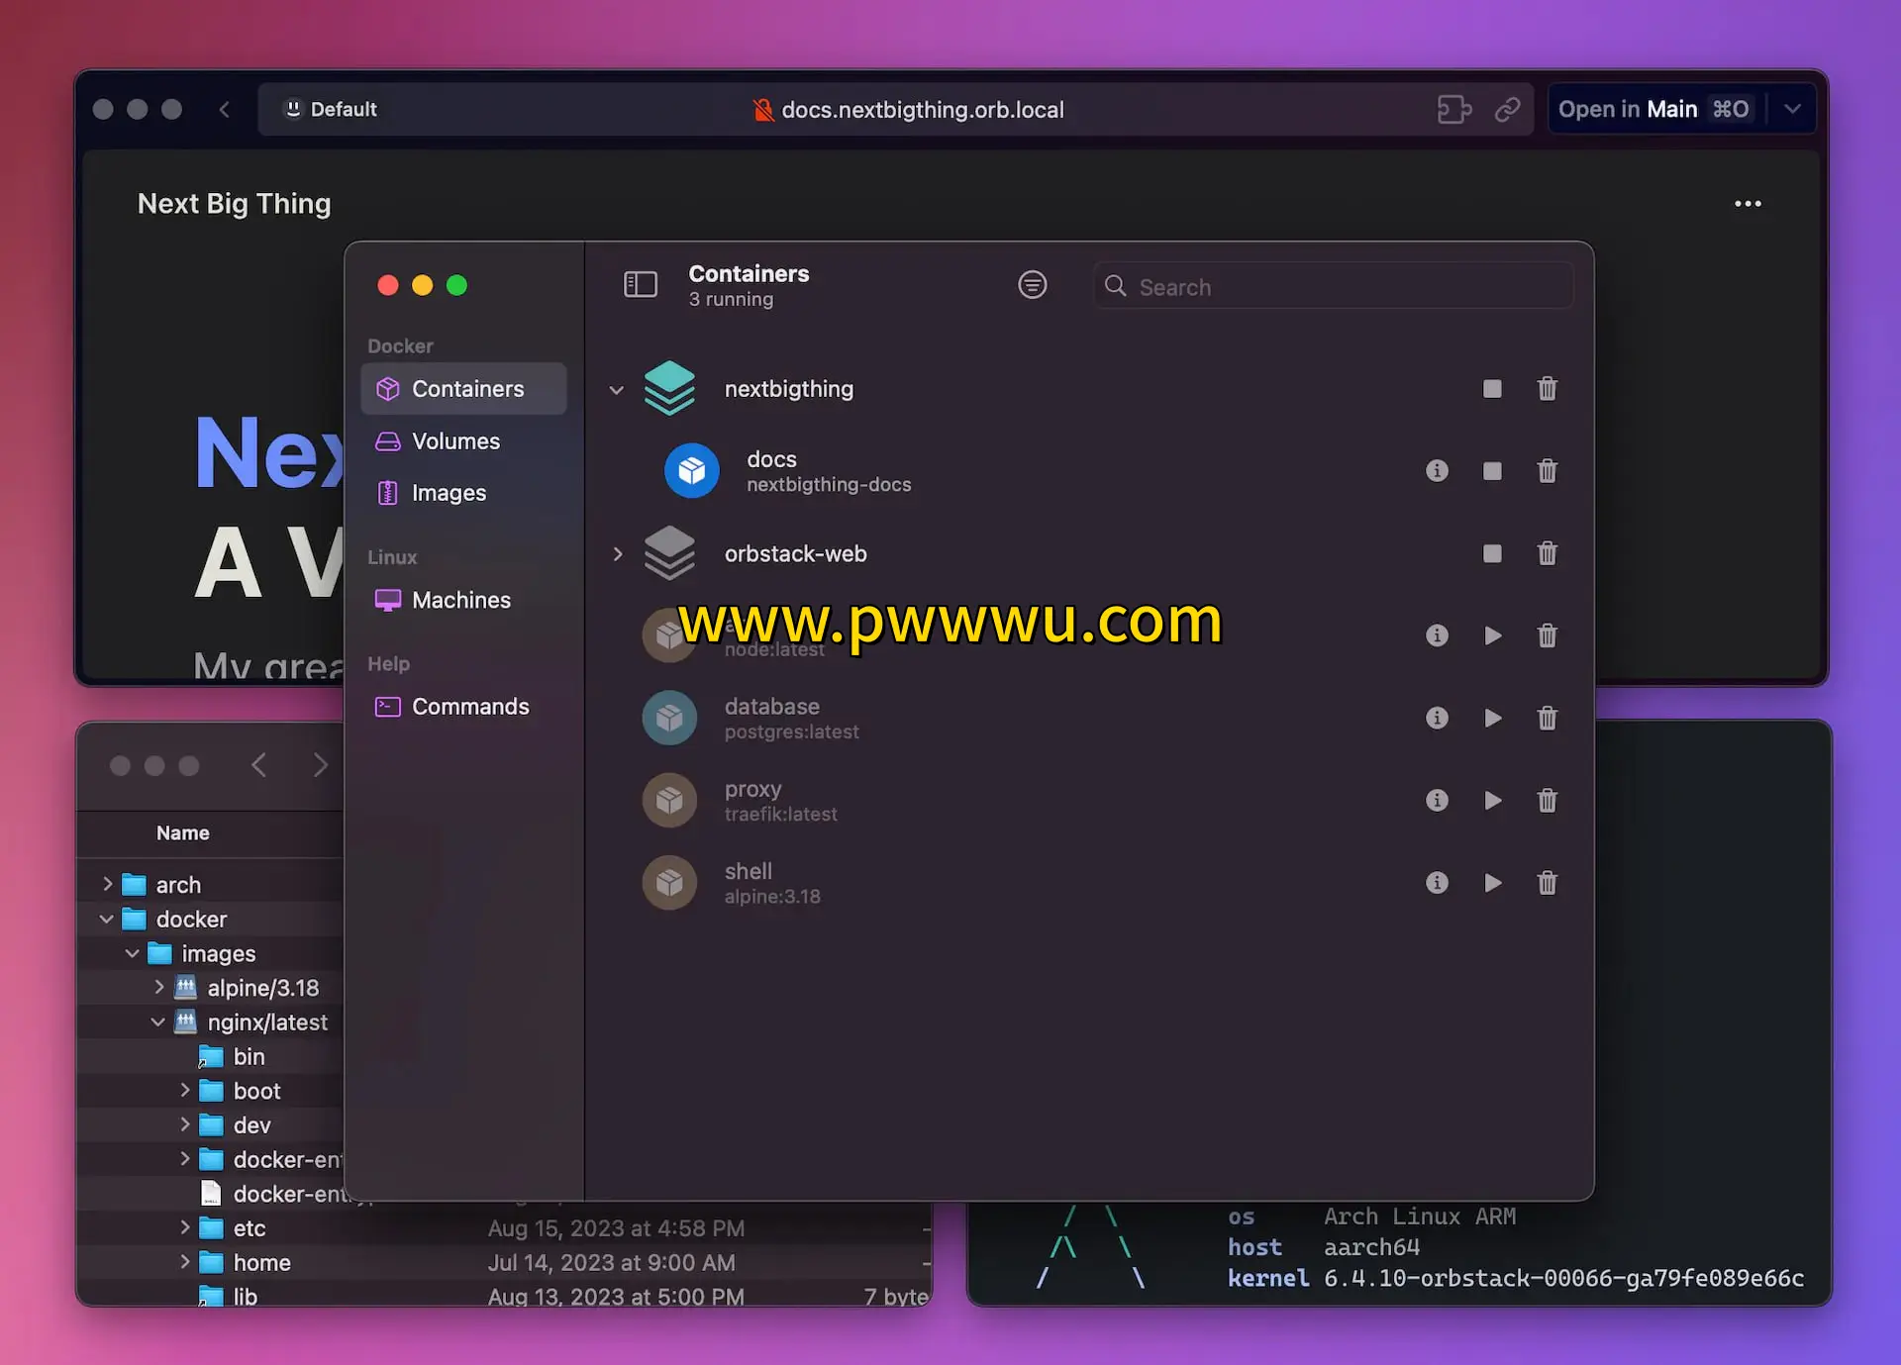Select the Commands help item
Viewport: 1901px width, 1365px height.
(469, 707)
